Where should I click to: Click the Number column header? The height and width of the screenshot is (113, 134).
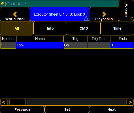tap(8, 39)
